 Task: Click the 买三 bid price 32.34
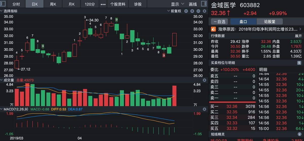pyautogui.click(x=232, y=118)
